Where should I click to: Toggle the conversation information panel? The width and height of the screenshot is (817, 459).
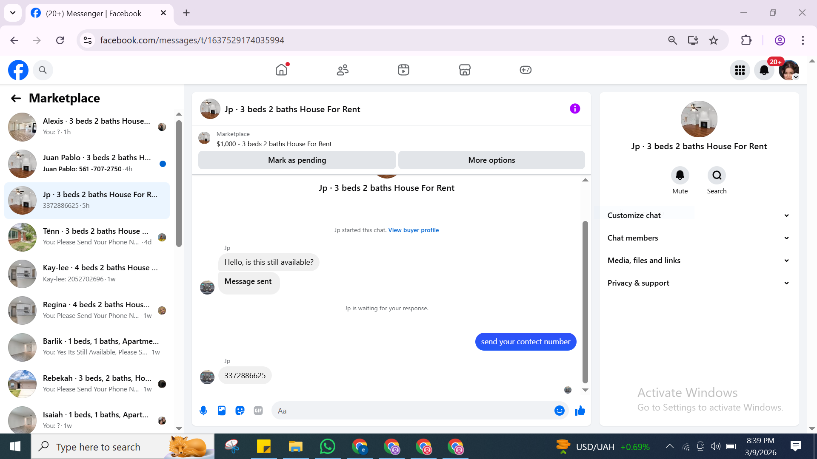click(x=575, y=109)
